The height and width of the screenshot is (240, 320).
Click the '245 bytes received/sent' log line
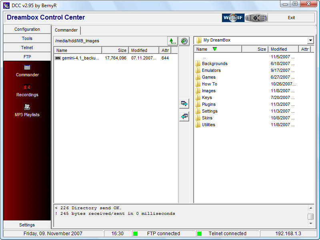coord(115,214)
